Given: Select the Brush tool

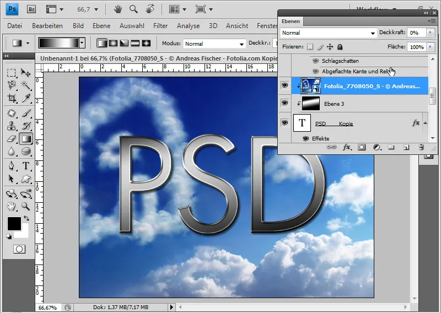Looking at the screenshot, I should pos(25,114).
